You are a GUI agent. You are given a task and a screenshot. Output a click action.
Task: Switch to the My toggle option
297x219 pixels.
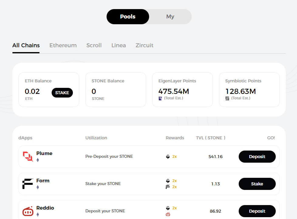click(x=170, y=17)
